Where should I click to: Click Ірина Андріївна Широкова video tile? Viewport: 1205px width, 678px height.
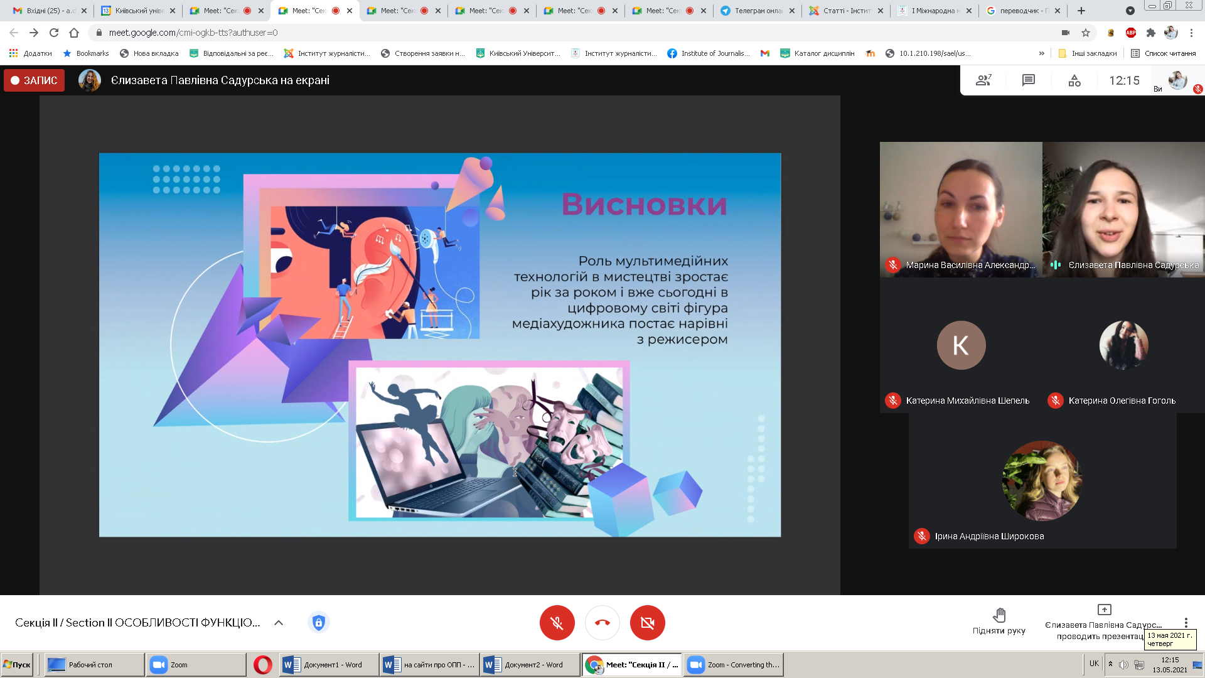[1042, 482]
